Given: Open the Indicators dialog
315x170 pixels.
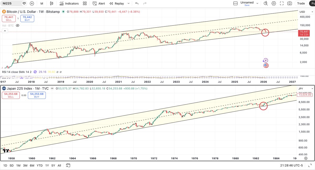Looking at the screenshot, I should pos(69,3).
